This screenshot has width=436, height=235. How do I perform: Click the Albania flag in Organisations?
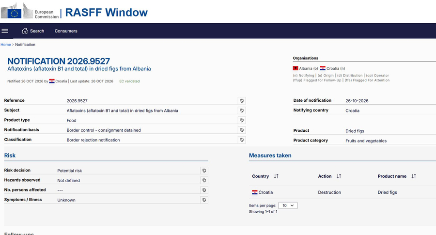tap(296, 68)
